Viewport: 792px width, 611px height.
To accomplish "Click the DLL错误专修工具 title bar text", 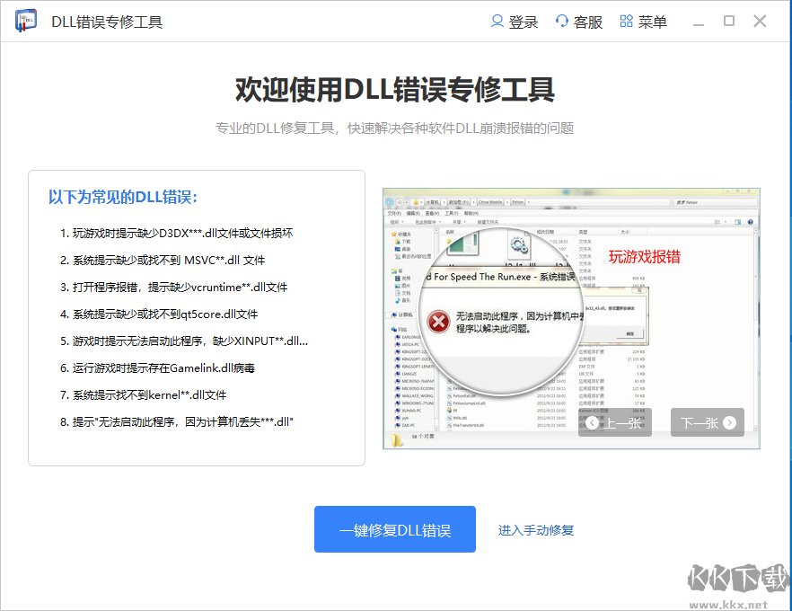I will tap(107, 22).
